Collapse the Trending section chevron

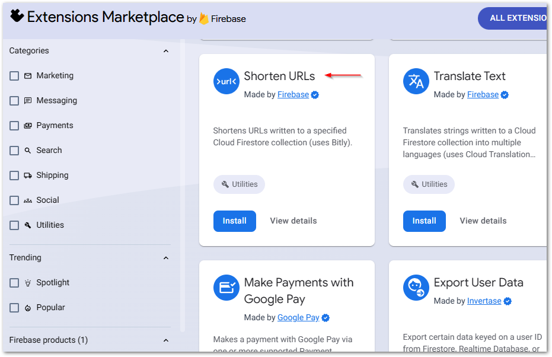click(x=166, y=258)
